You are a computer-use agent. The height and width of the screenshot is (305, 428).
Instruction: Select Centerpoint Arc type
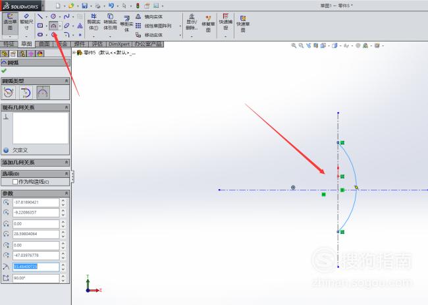pyautogui.click(x=9, y=92)
